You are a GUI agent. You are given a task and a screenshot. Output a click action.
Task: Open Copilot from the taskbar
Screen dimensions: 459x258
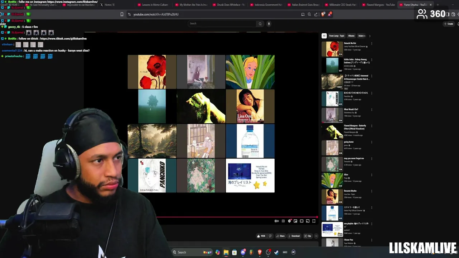(x=217, y=252)
